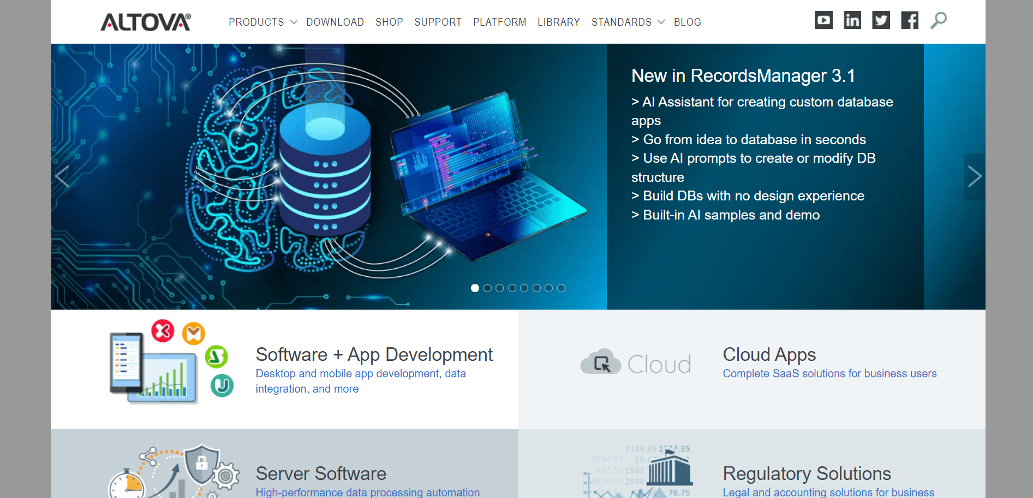This screenshot has height=498, width=1033.
Task: Open the PLATFORM menu item
Action: [500, 22]
